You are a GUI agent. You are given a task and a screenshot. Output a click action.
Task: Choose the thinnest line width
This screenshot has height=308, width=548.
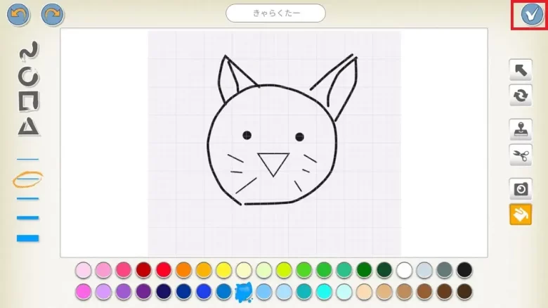click(x=28, y=159)
